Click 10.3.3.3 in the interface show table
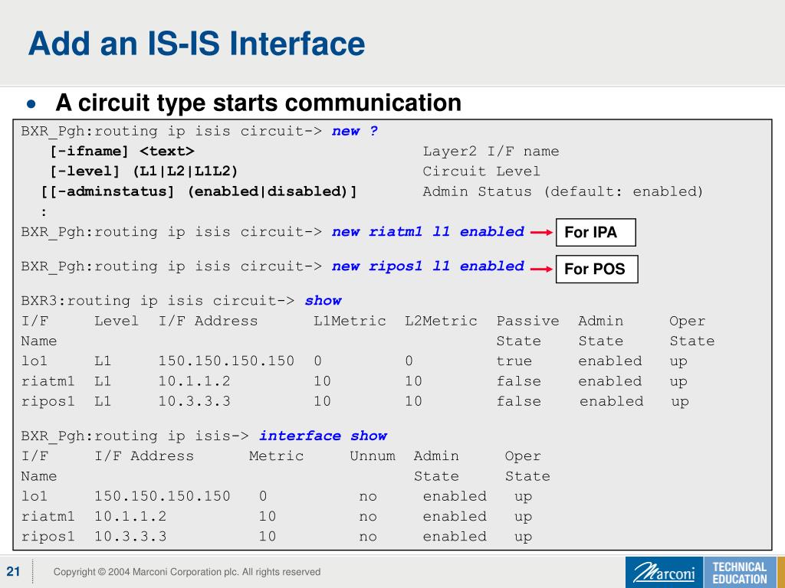 click(130, 536)
